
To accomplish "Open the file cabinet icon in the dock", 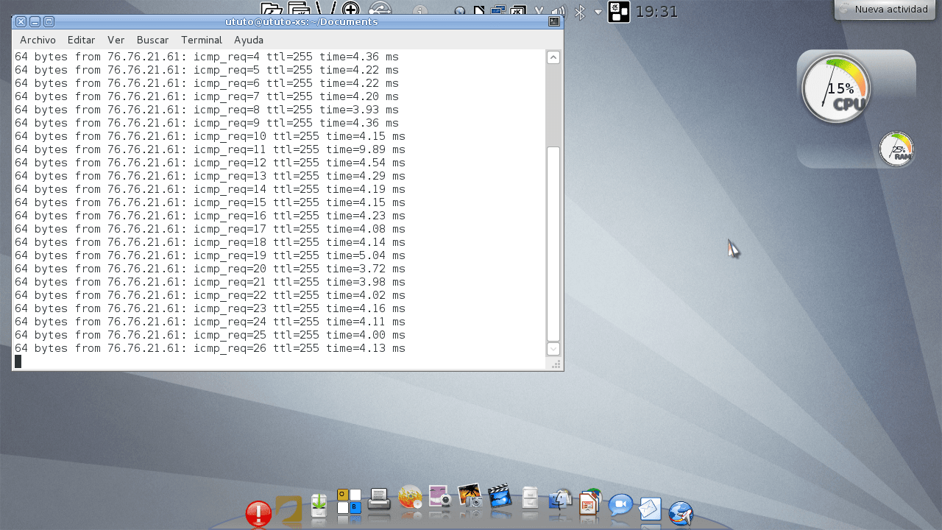I will (x=530, y=498).
